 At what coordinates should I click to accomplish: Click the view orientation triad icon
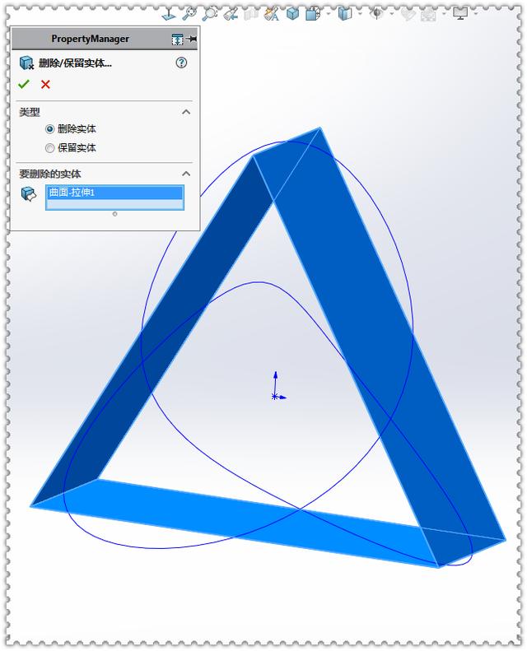(x=168, y=14)
